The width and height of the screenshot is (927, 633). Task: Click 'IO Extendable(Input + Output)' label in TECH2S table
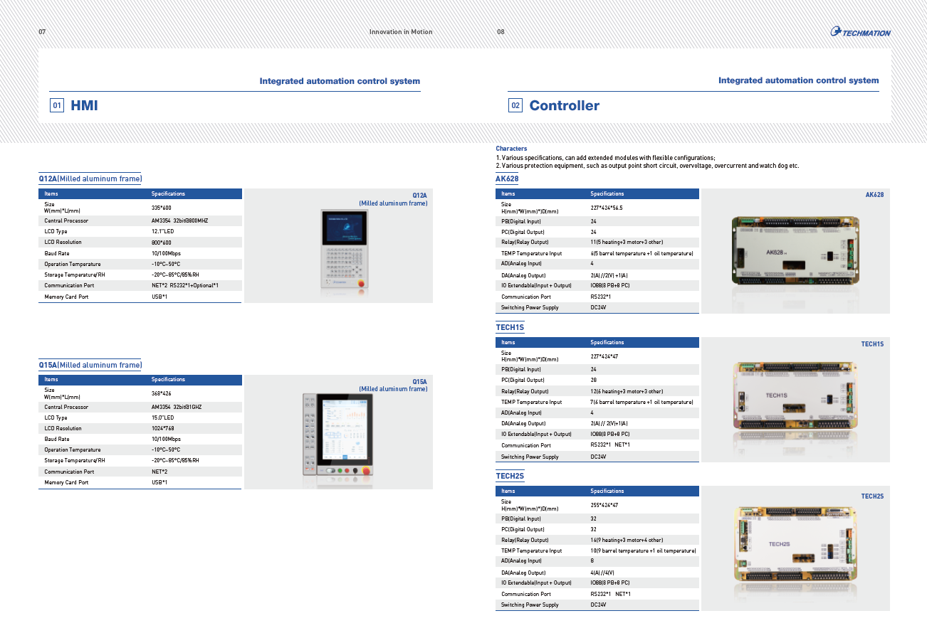pos(536,583)
